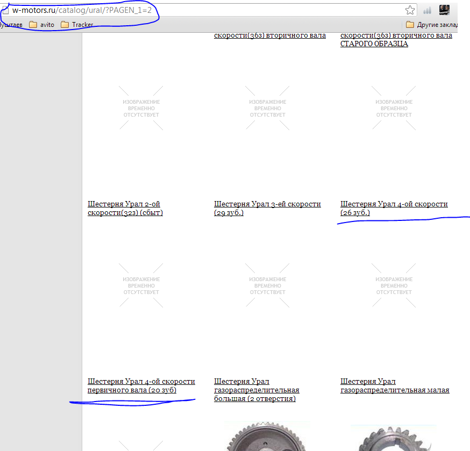Screen dimensions: 470x451
Task: Open the avito bookmarks folder
Action: [41, 25]
